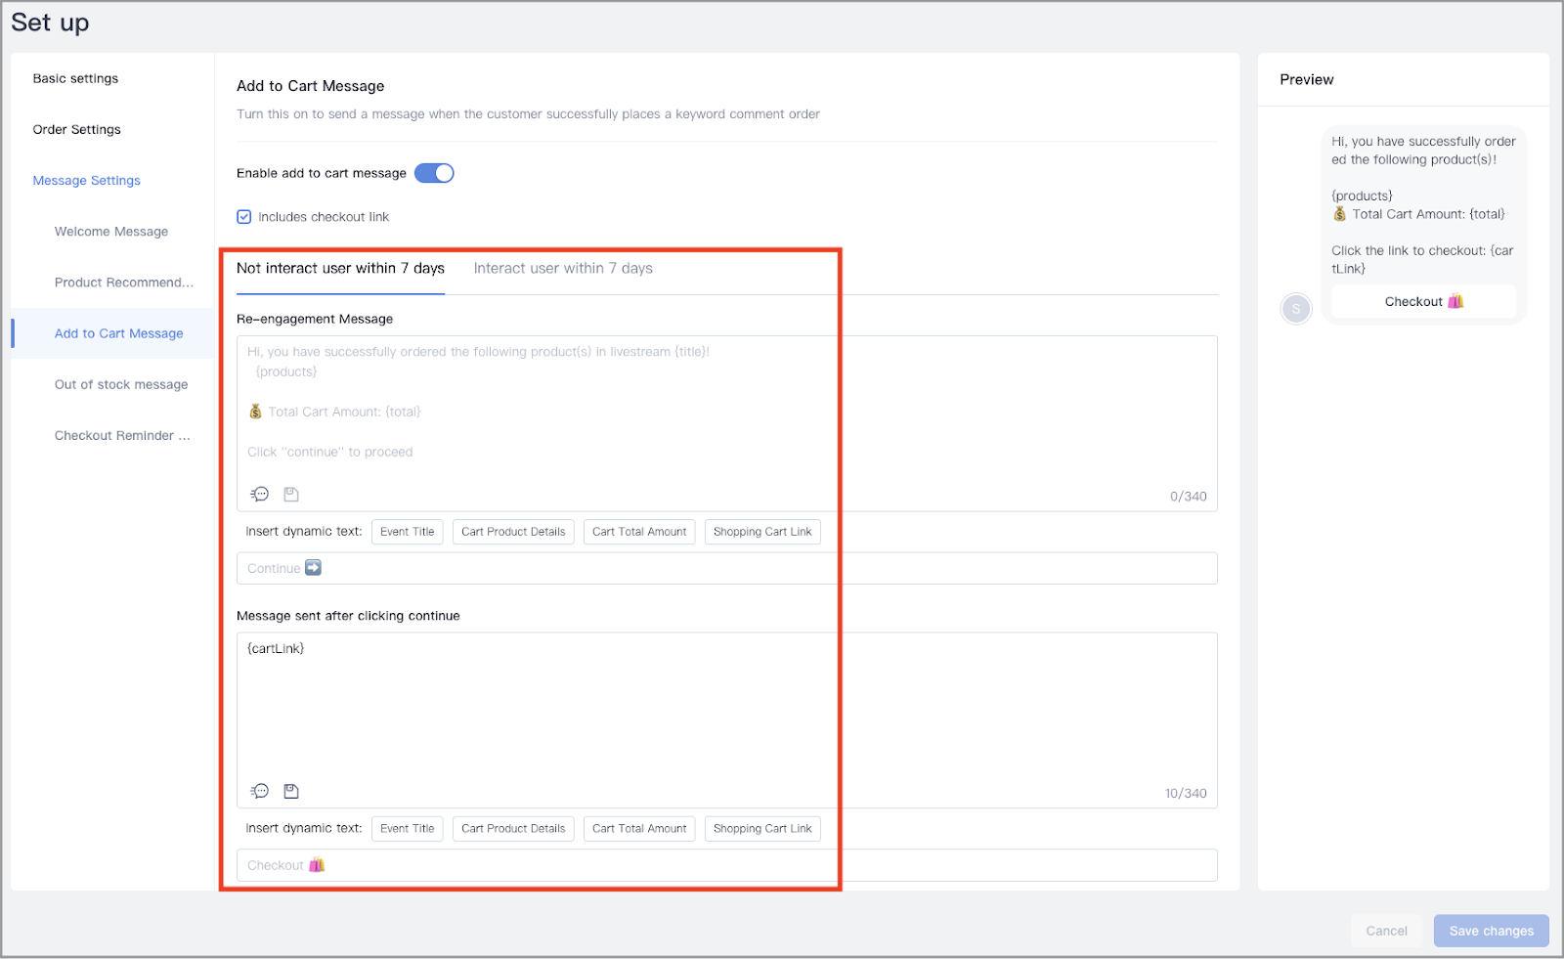The height and width of the screenshot is (959, 1564).
Task: Select Not interact user within 7 days tab
Action: coord(340,269)
